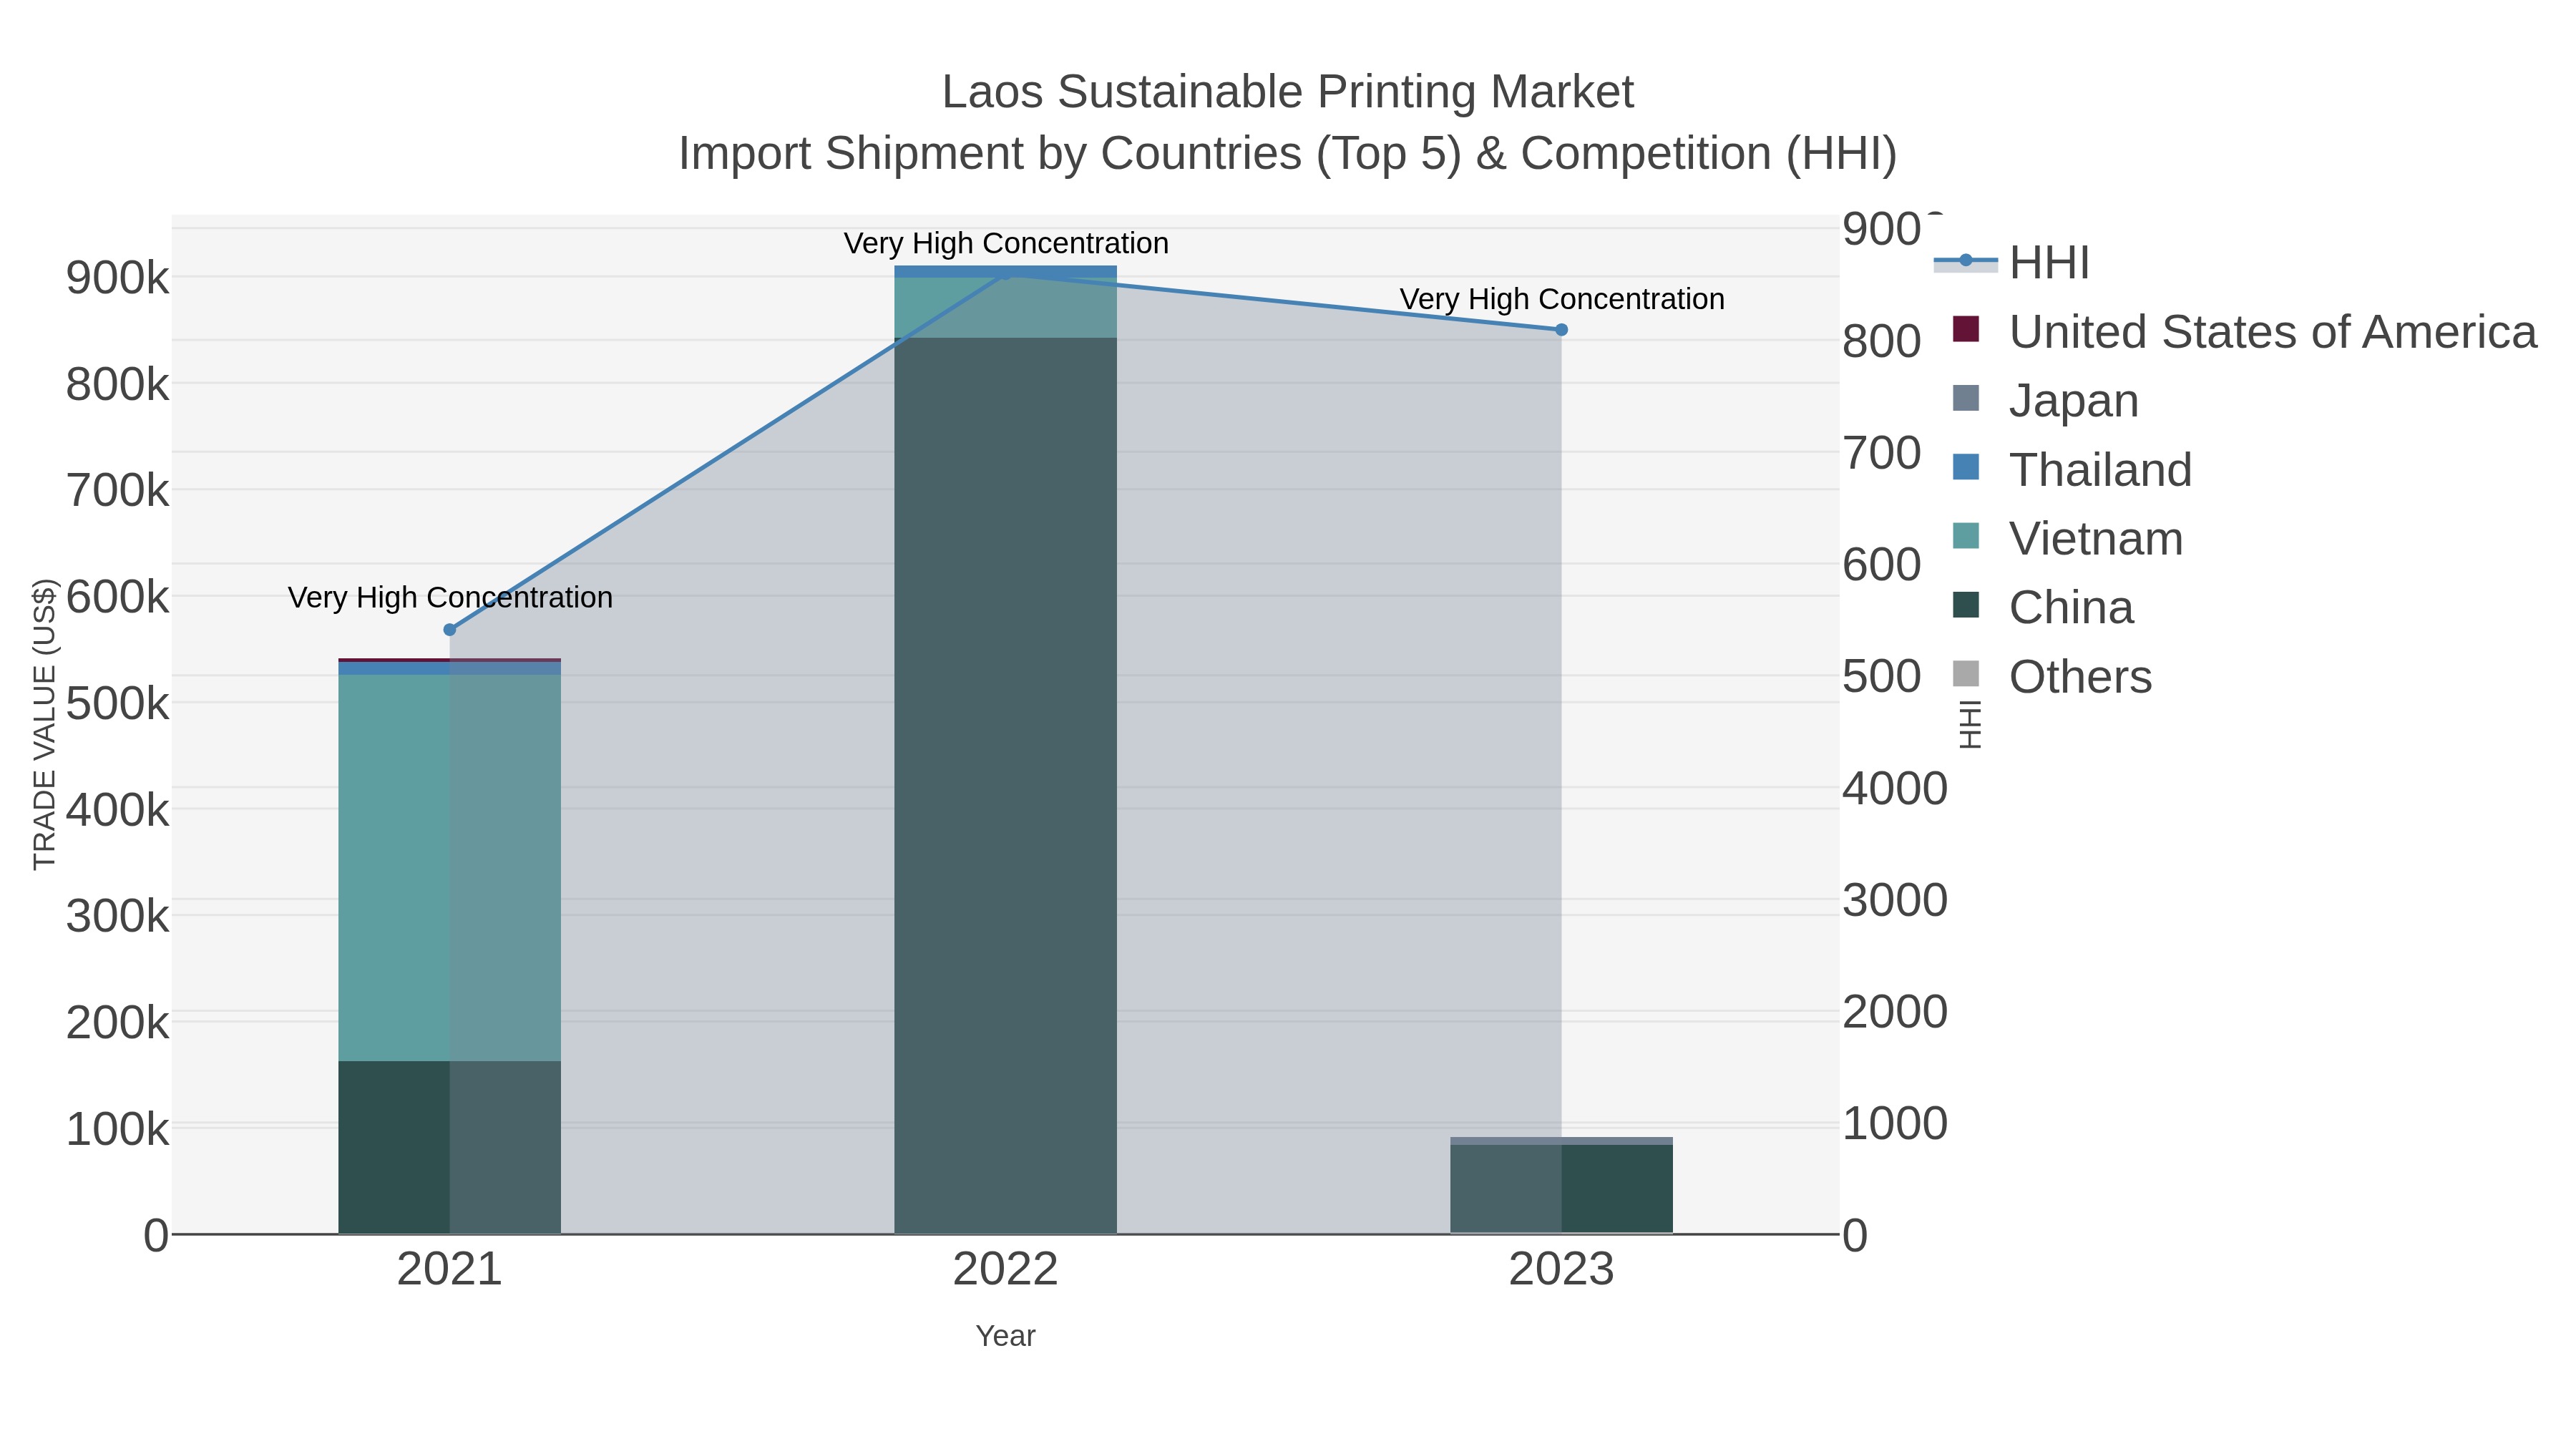Click the rotated HHI right-axis title
This screenshot has width=2576, height=1449.
[x=1969, y=724]
